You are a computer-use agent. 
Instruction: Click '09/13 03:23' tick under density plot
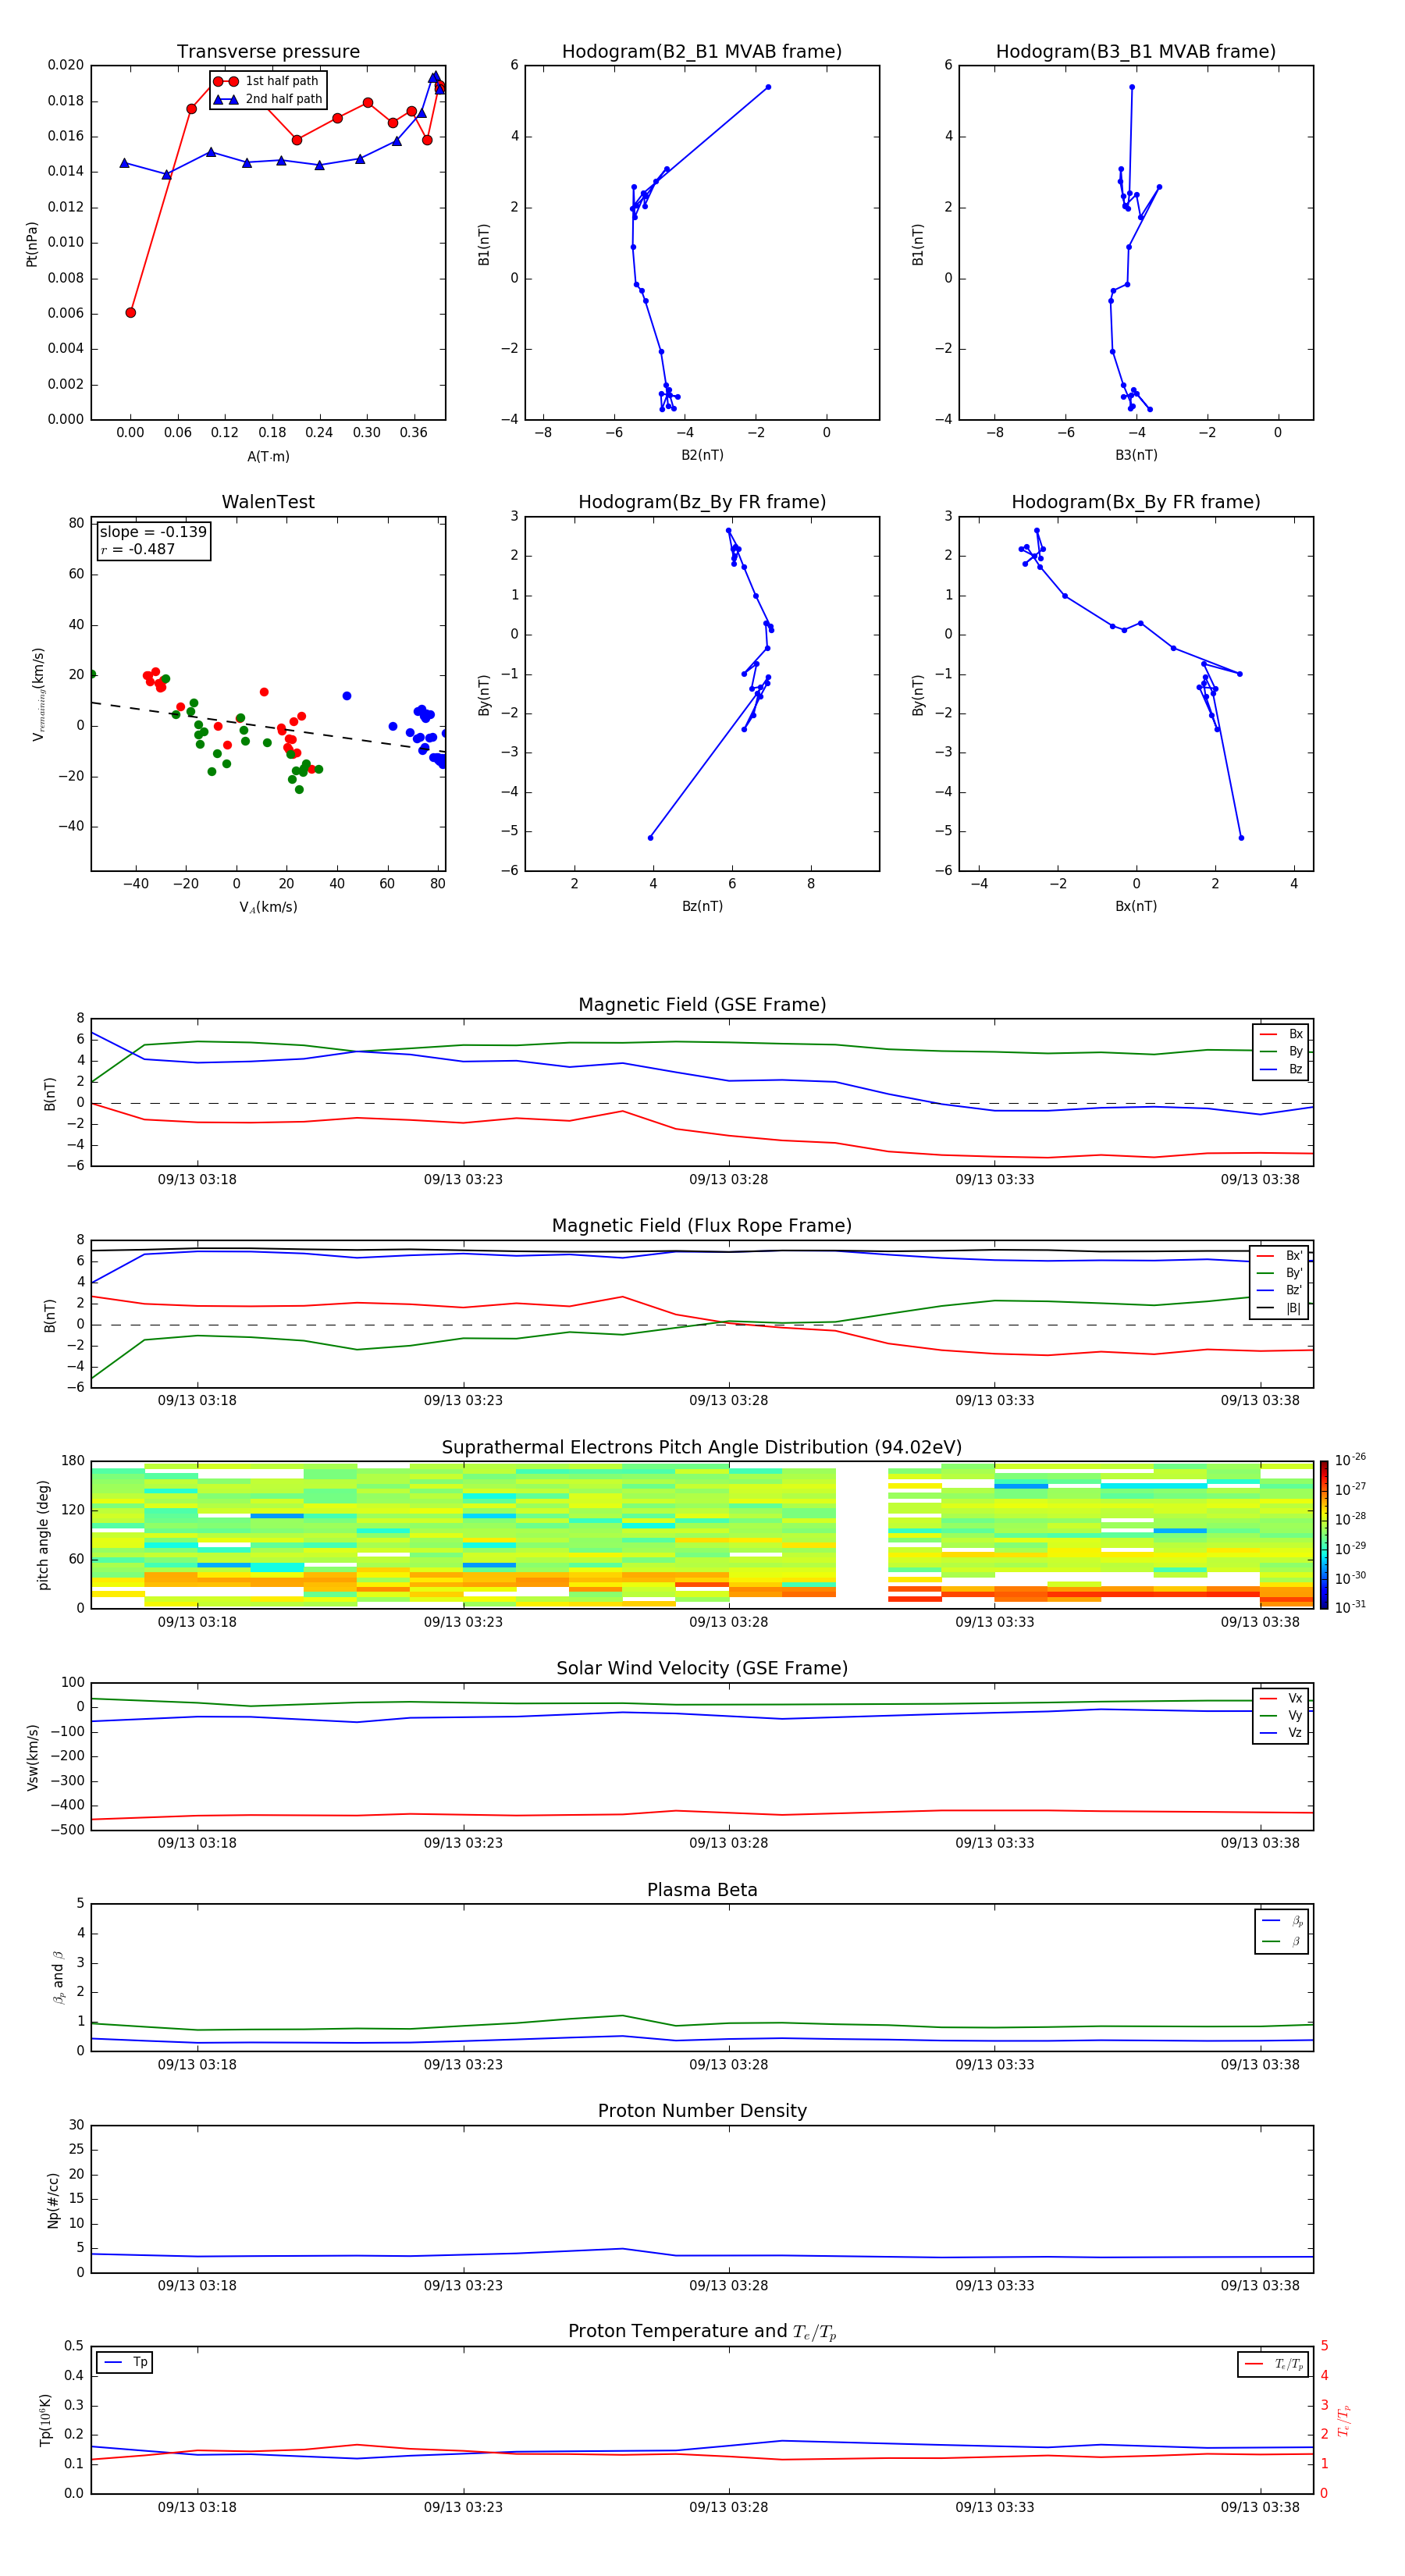463,2286
